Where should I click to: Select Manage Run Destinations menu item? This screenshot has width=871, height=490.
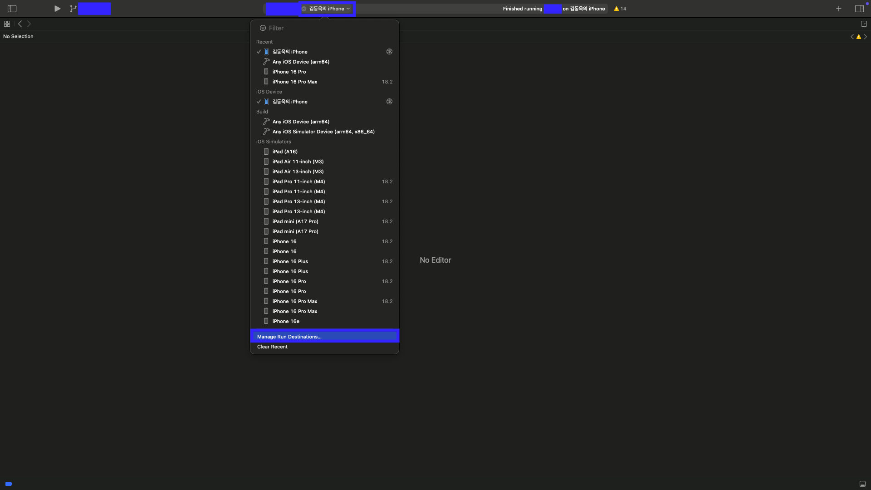[x=289, y=337]
